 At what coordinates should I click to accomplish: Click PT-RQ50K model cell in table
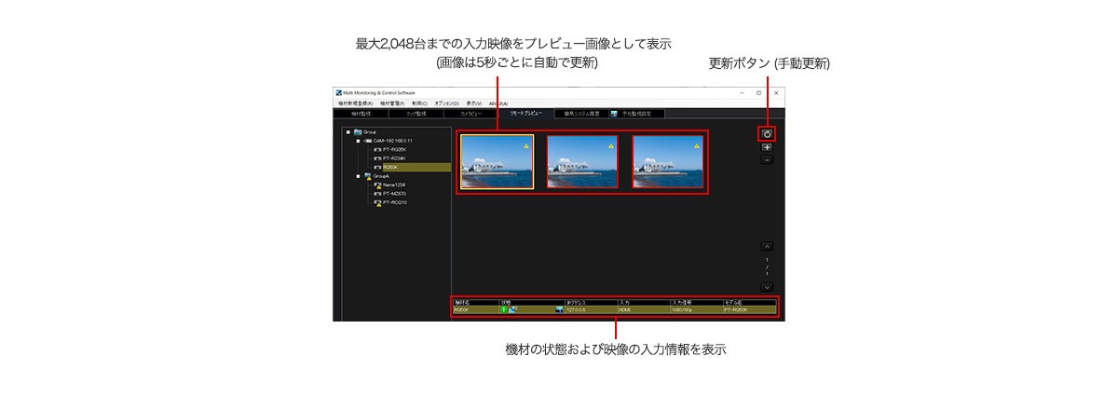point(749,310)
